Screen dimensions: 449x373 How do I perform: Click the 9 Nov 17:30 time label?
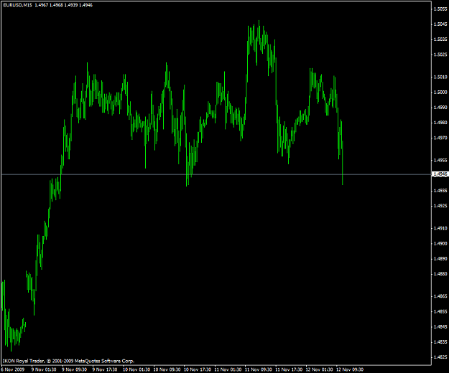[x=105, y=369]
